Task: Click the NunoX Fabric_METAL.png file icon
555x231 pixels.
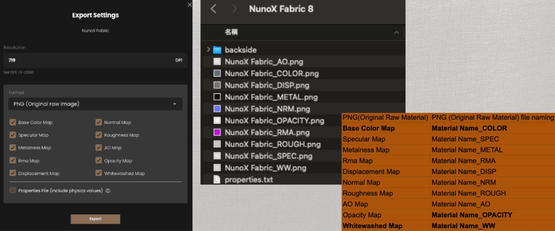Action: [217, 97]
